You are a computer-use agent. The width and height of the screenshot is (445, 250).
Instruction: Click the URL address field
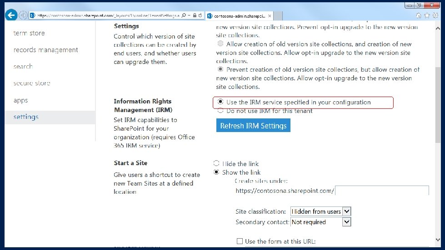coord(108,15)
